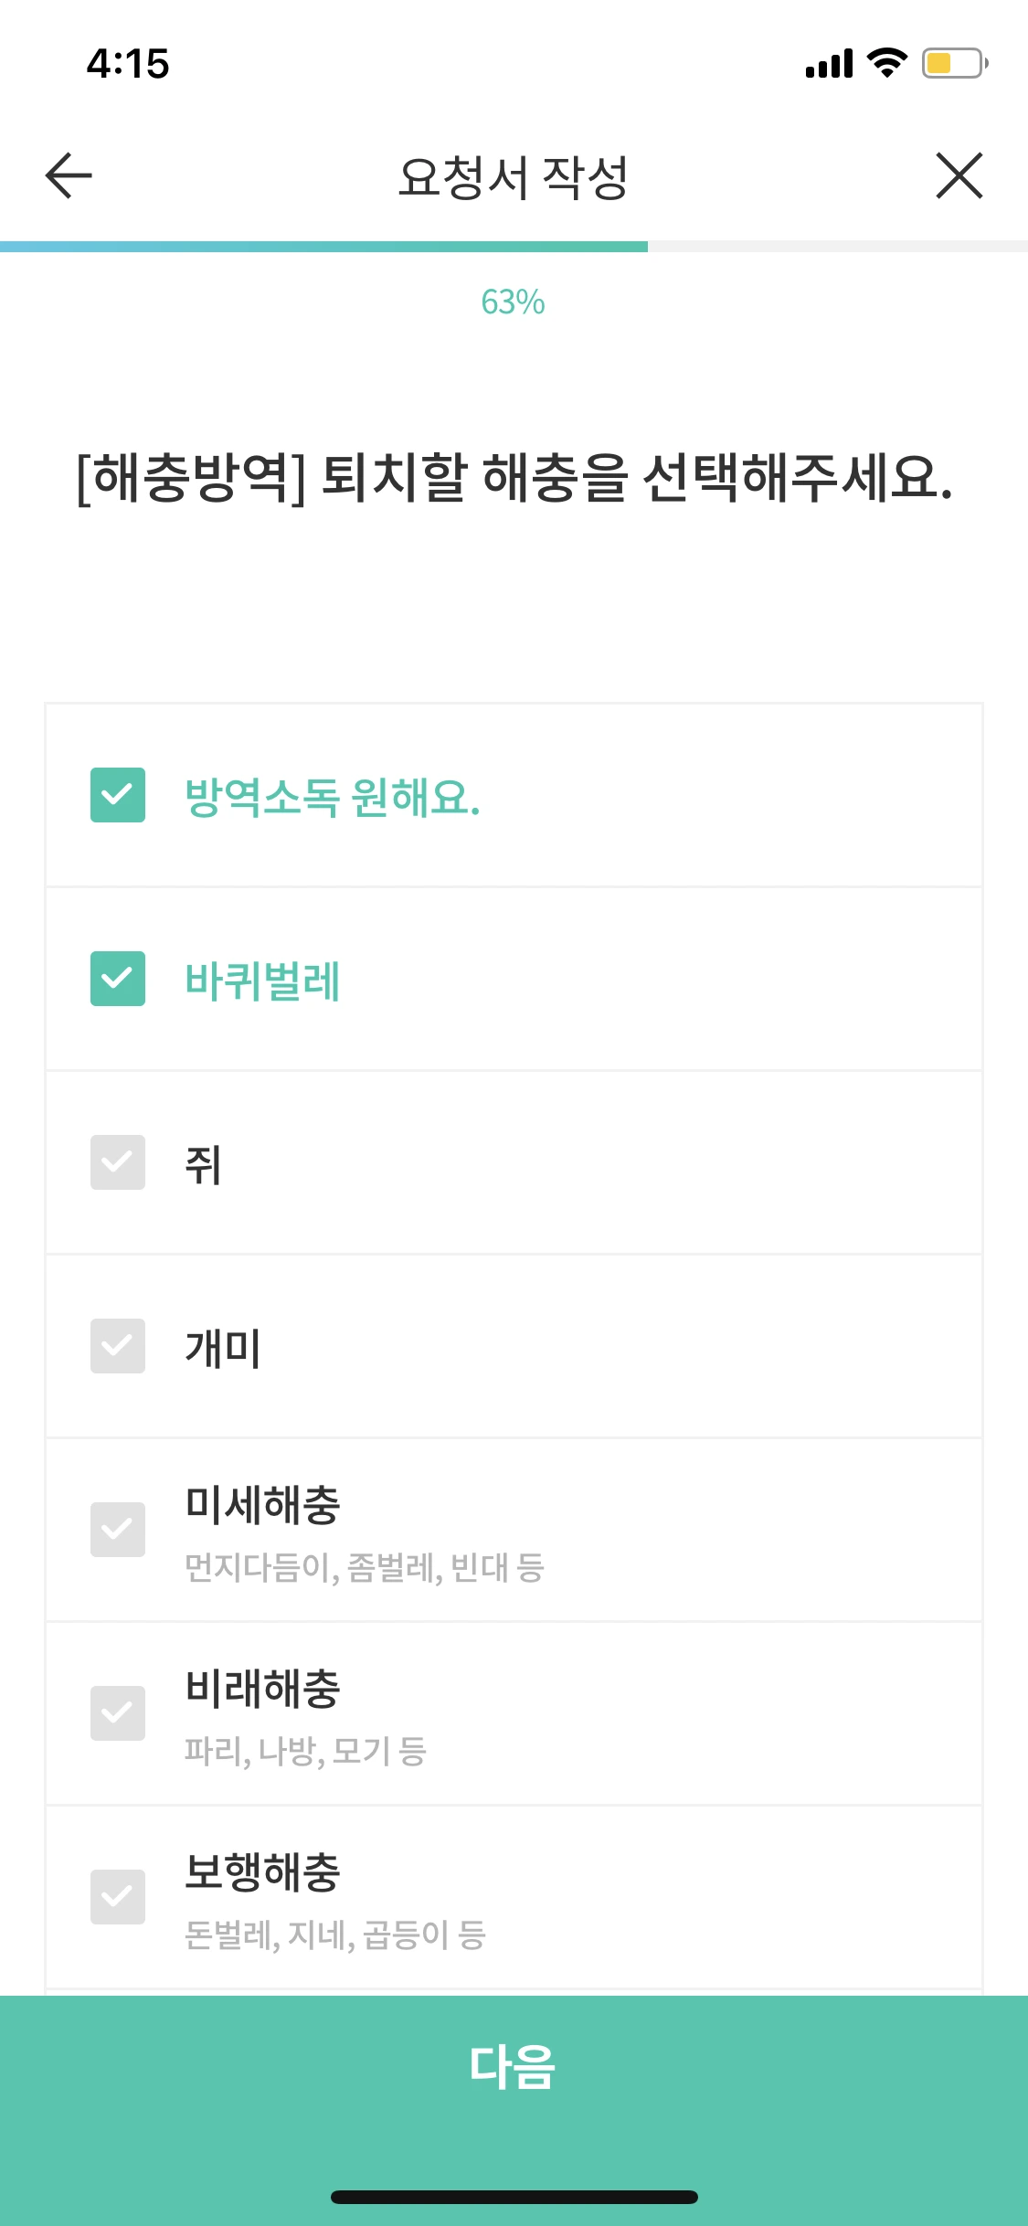Tap the home indicator bar
The width and height of the screenshot is (1028, 2226).
coord(514,2199)
